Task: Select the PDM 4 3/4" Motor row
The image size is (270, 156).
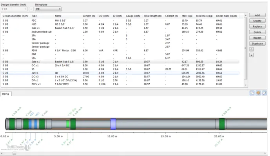Action: coord(121,50)
